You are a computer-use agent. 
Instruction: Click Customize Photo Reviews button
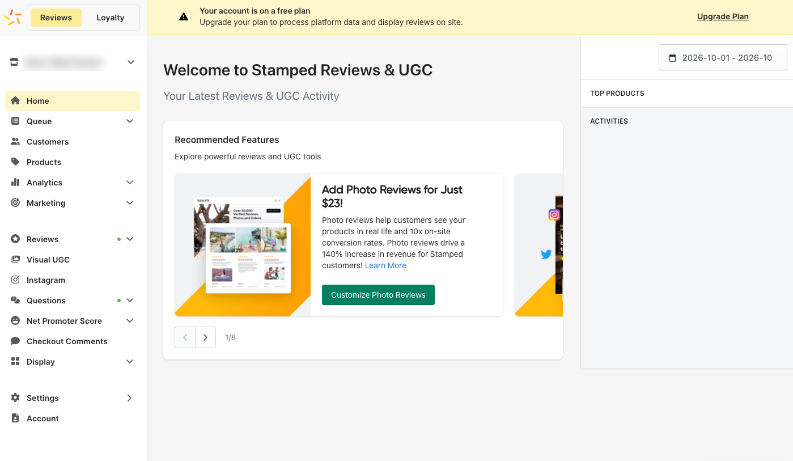pyautogui.click(x=378, y=295)
